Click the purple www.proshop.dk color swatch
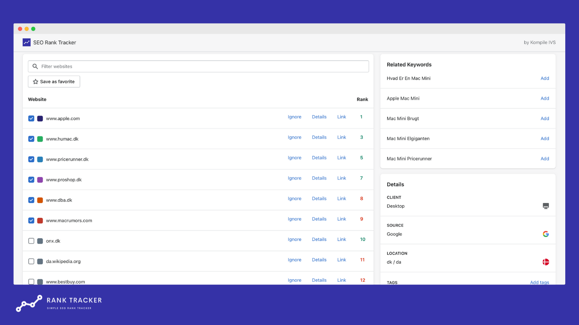The height and width of the screenshot is (325, 579). tap(40, 180)
